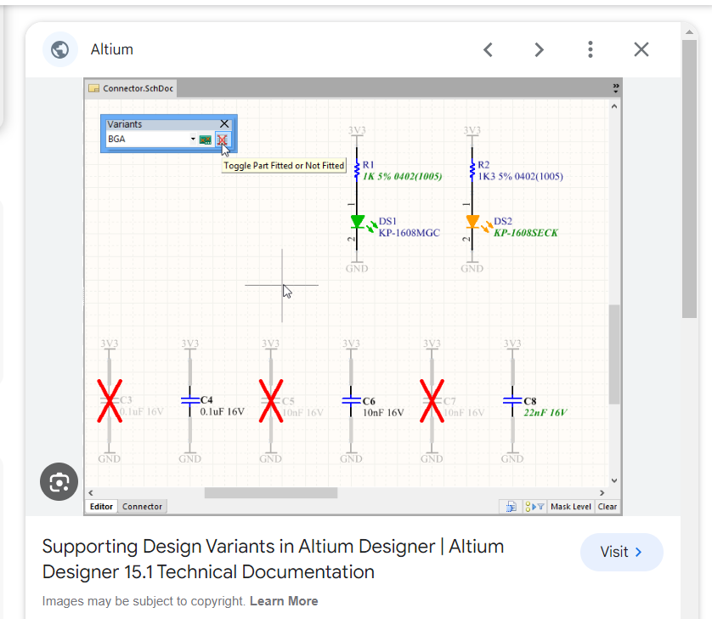
Task: Click the filter funnel icon near Mask Level
Action: click(534, 506)
